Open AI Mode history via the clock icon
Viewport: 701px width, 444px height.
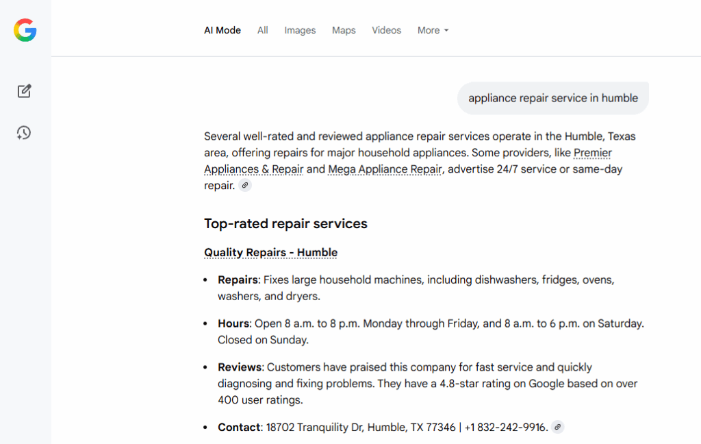[x=23, y=133]
